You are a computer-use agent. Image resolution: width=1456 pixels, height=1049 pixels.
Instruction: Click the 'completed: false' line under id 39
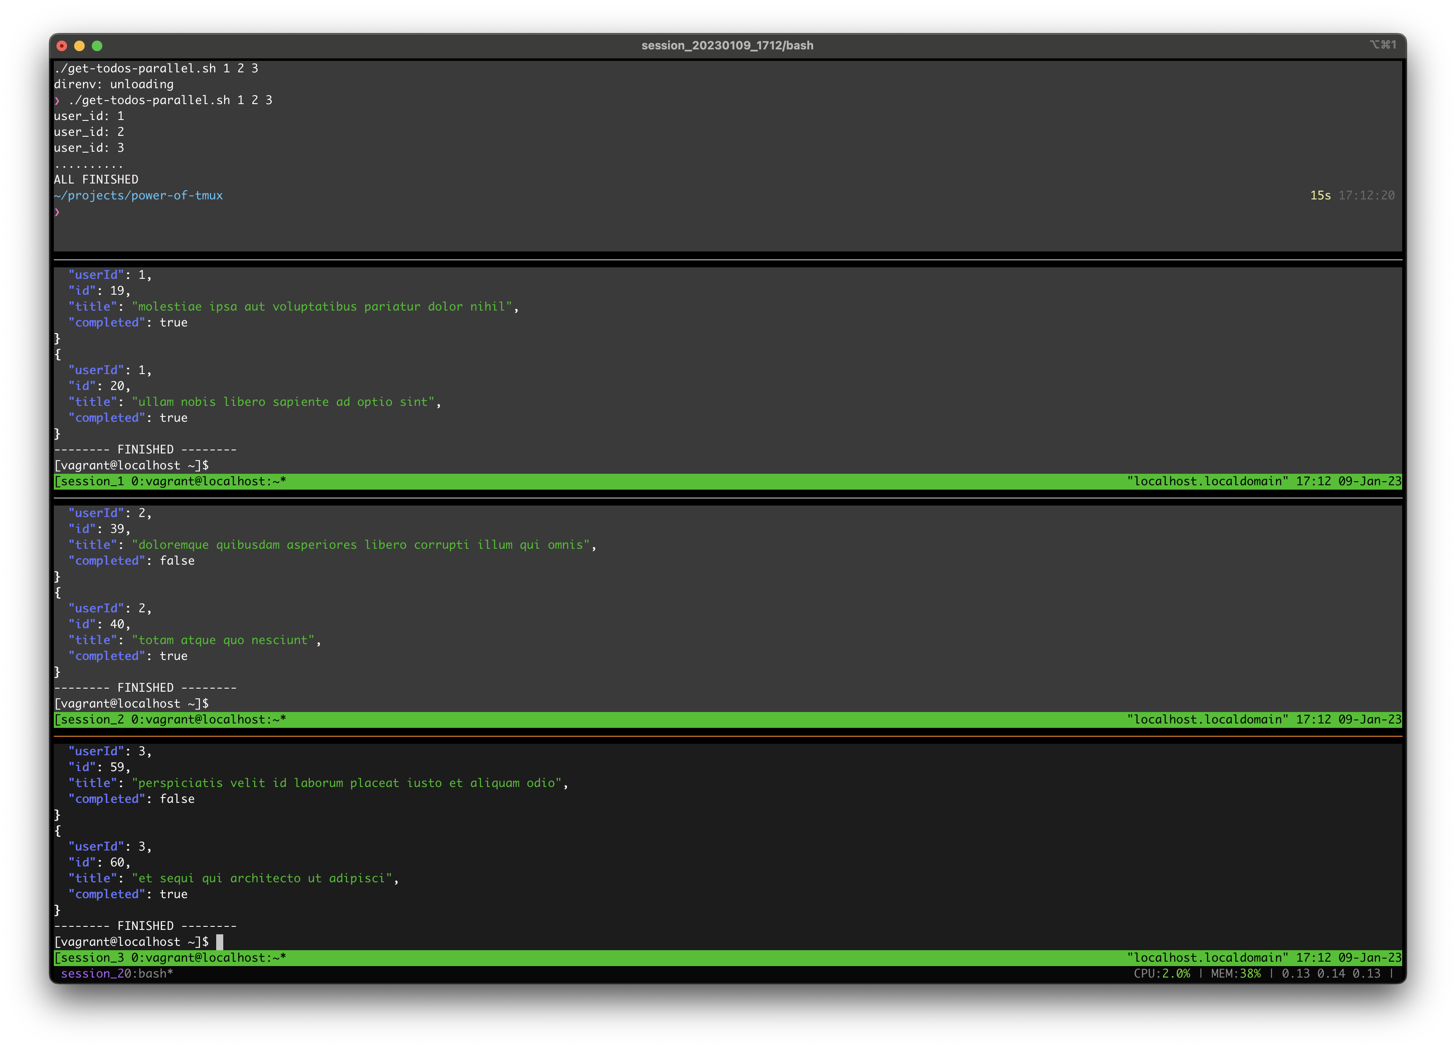pos(131,561)
